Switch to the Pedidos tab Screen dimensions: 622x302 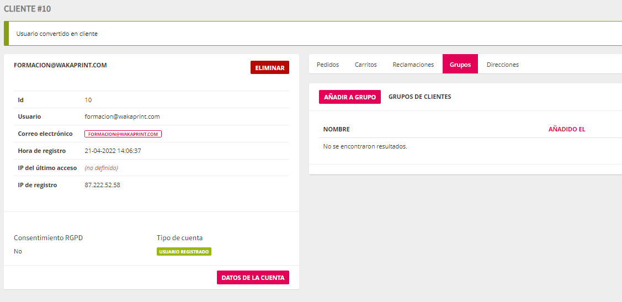pos(328,65)
